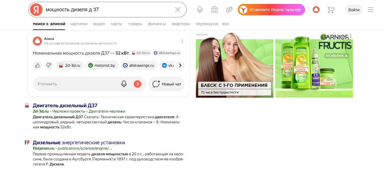Image resolution: width=386 pixels, height=170 pixels.
Task: Open search settings sliders icon
Action: (229, 10)
